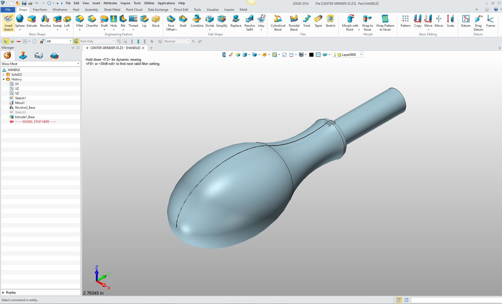Switch to the Free Form ribbon tab

(40, 10)
